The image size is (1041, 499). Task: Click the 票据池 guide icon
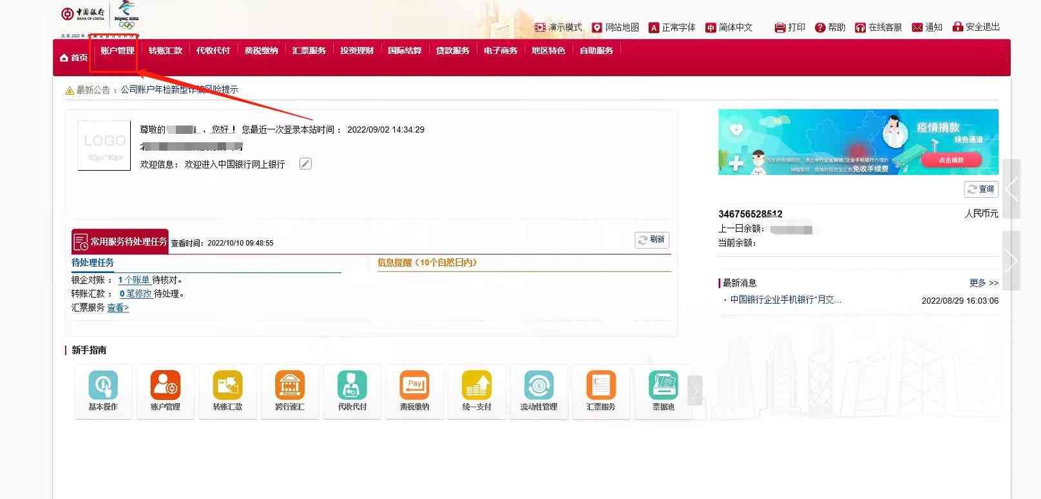pos(663,386)
